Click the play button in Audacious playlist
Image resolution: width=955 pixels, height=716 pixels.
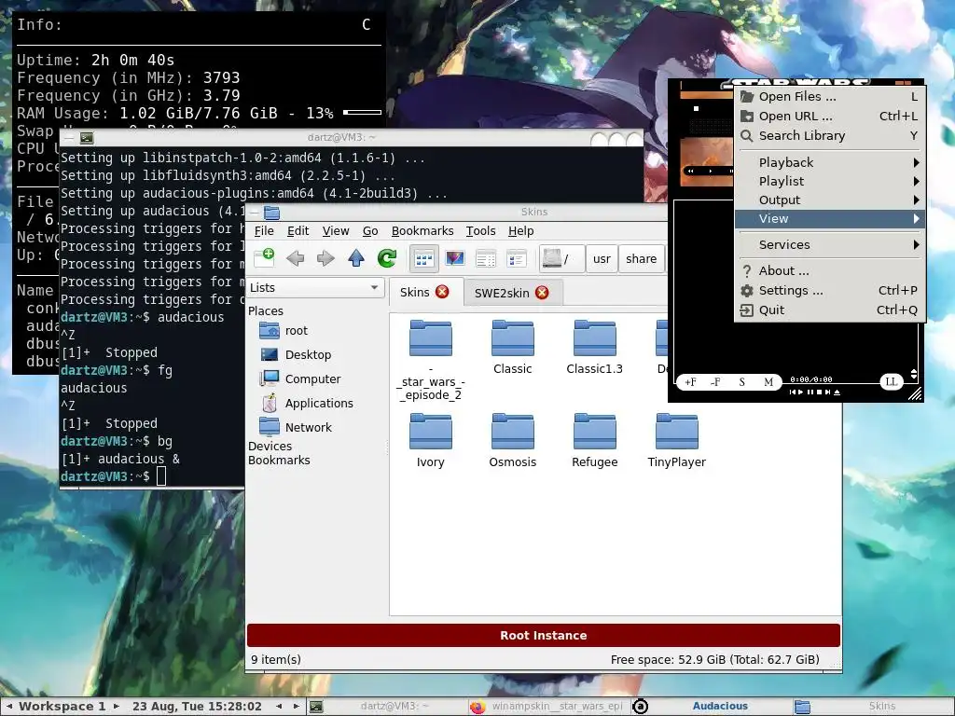(x=800, y=392)
